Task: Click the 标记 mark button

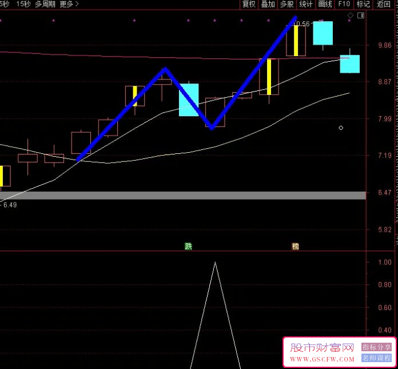Action: coord(363,5)
